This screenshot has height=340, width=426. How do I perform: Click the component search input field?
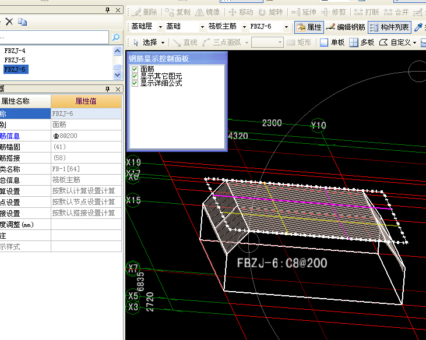(54, 37)
